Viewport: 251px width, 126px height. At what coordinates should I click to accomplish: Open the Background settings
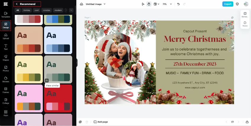coord(245,15)
